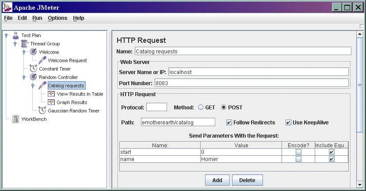
Task: Click the Port Number field
Action: click(252, 83)
